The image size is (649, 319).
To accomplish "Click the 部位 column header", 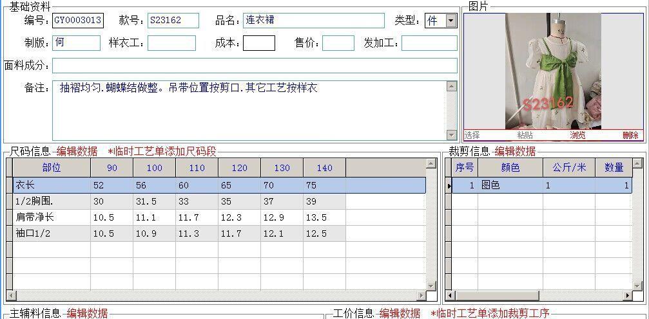I will click(x=52, y=168).
